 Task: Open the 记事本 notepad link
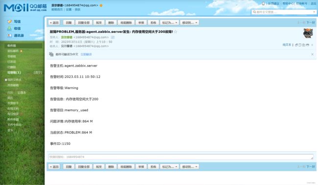[22, 92]
